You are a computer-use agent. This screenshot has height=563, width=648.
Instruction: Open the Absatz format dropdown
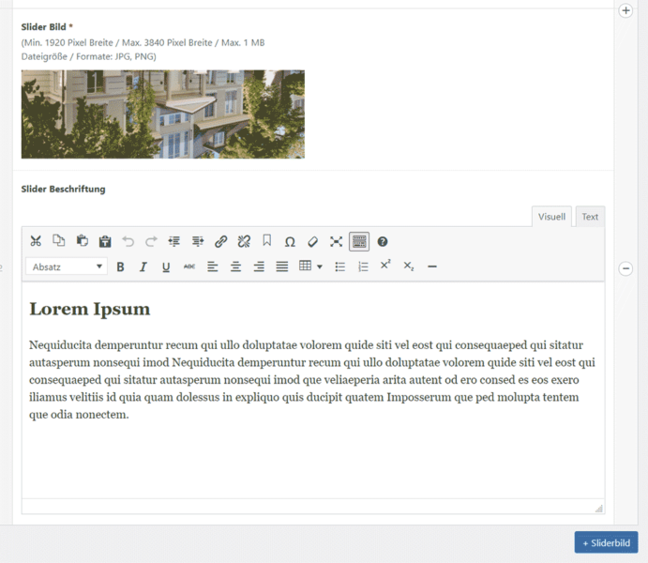coord(67,266)
